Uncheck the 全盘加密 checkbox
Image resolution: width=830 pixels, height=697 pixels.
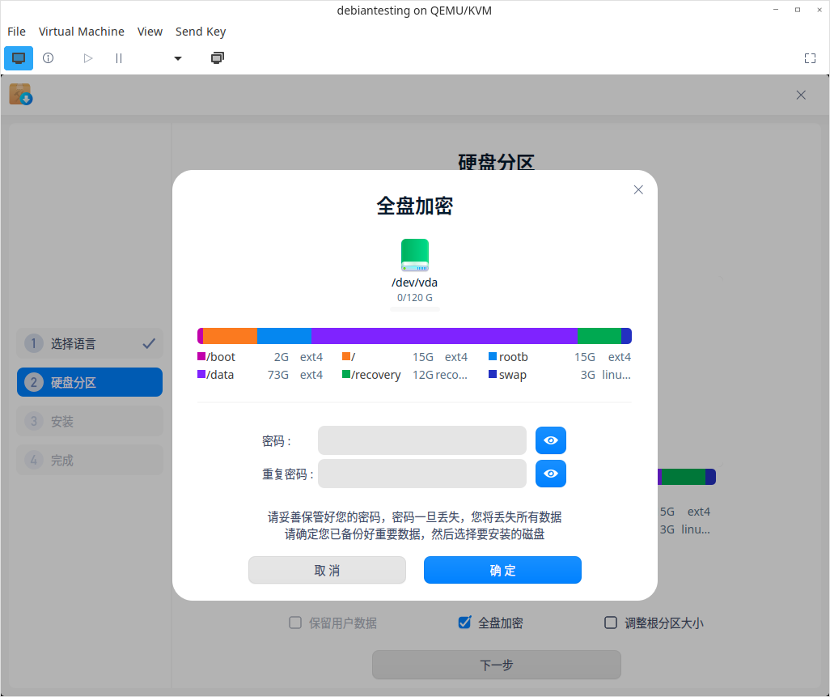tap(464, 623)
